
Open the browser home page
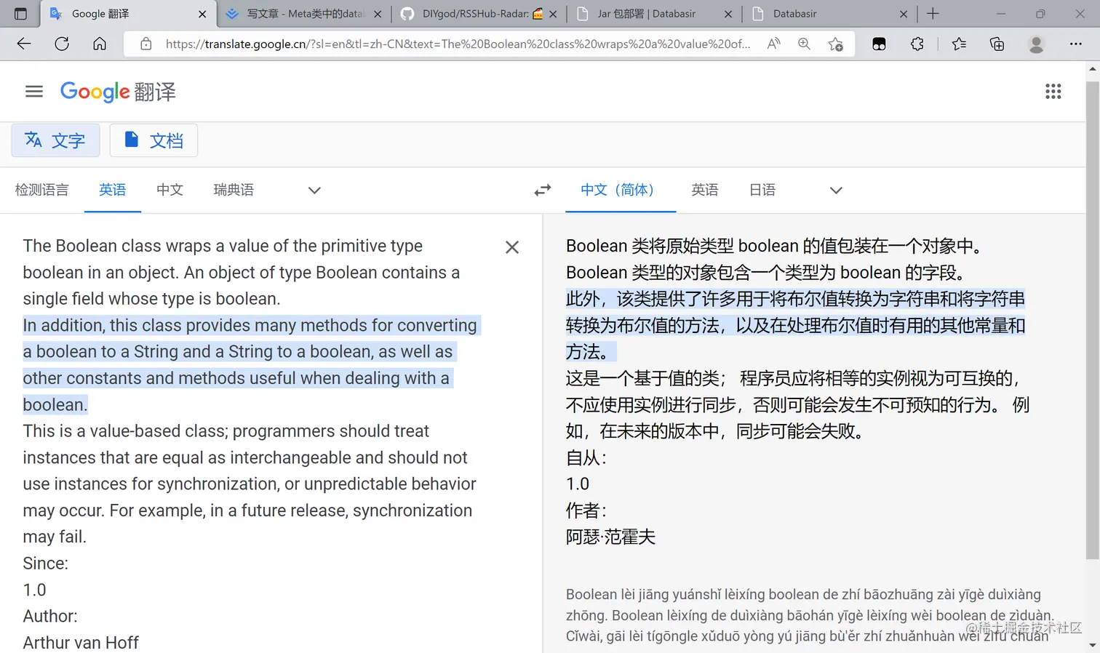[x=100, y=44]
